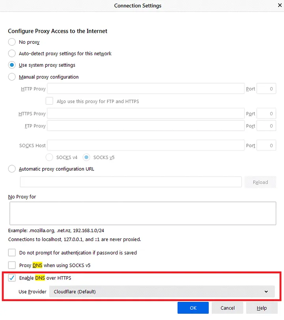Enable Do not prompt for authentication option
The image size is (284, 320).
coord(12,253)
